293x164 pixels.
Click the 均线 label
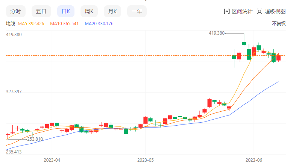coord(10,24)
